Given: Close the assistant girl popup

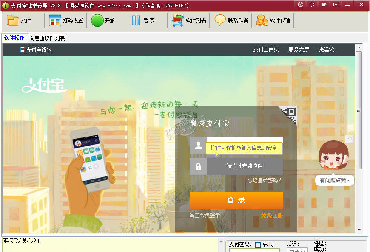Looking at the screenshot, I should pyautogui.click(x=349, y=139).
